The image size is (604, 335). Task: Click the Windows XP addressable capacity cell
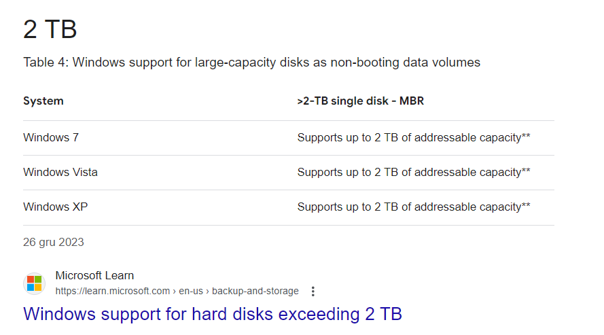point(414,207)
